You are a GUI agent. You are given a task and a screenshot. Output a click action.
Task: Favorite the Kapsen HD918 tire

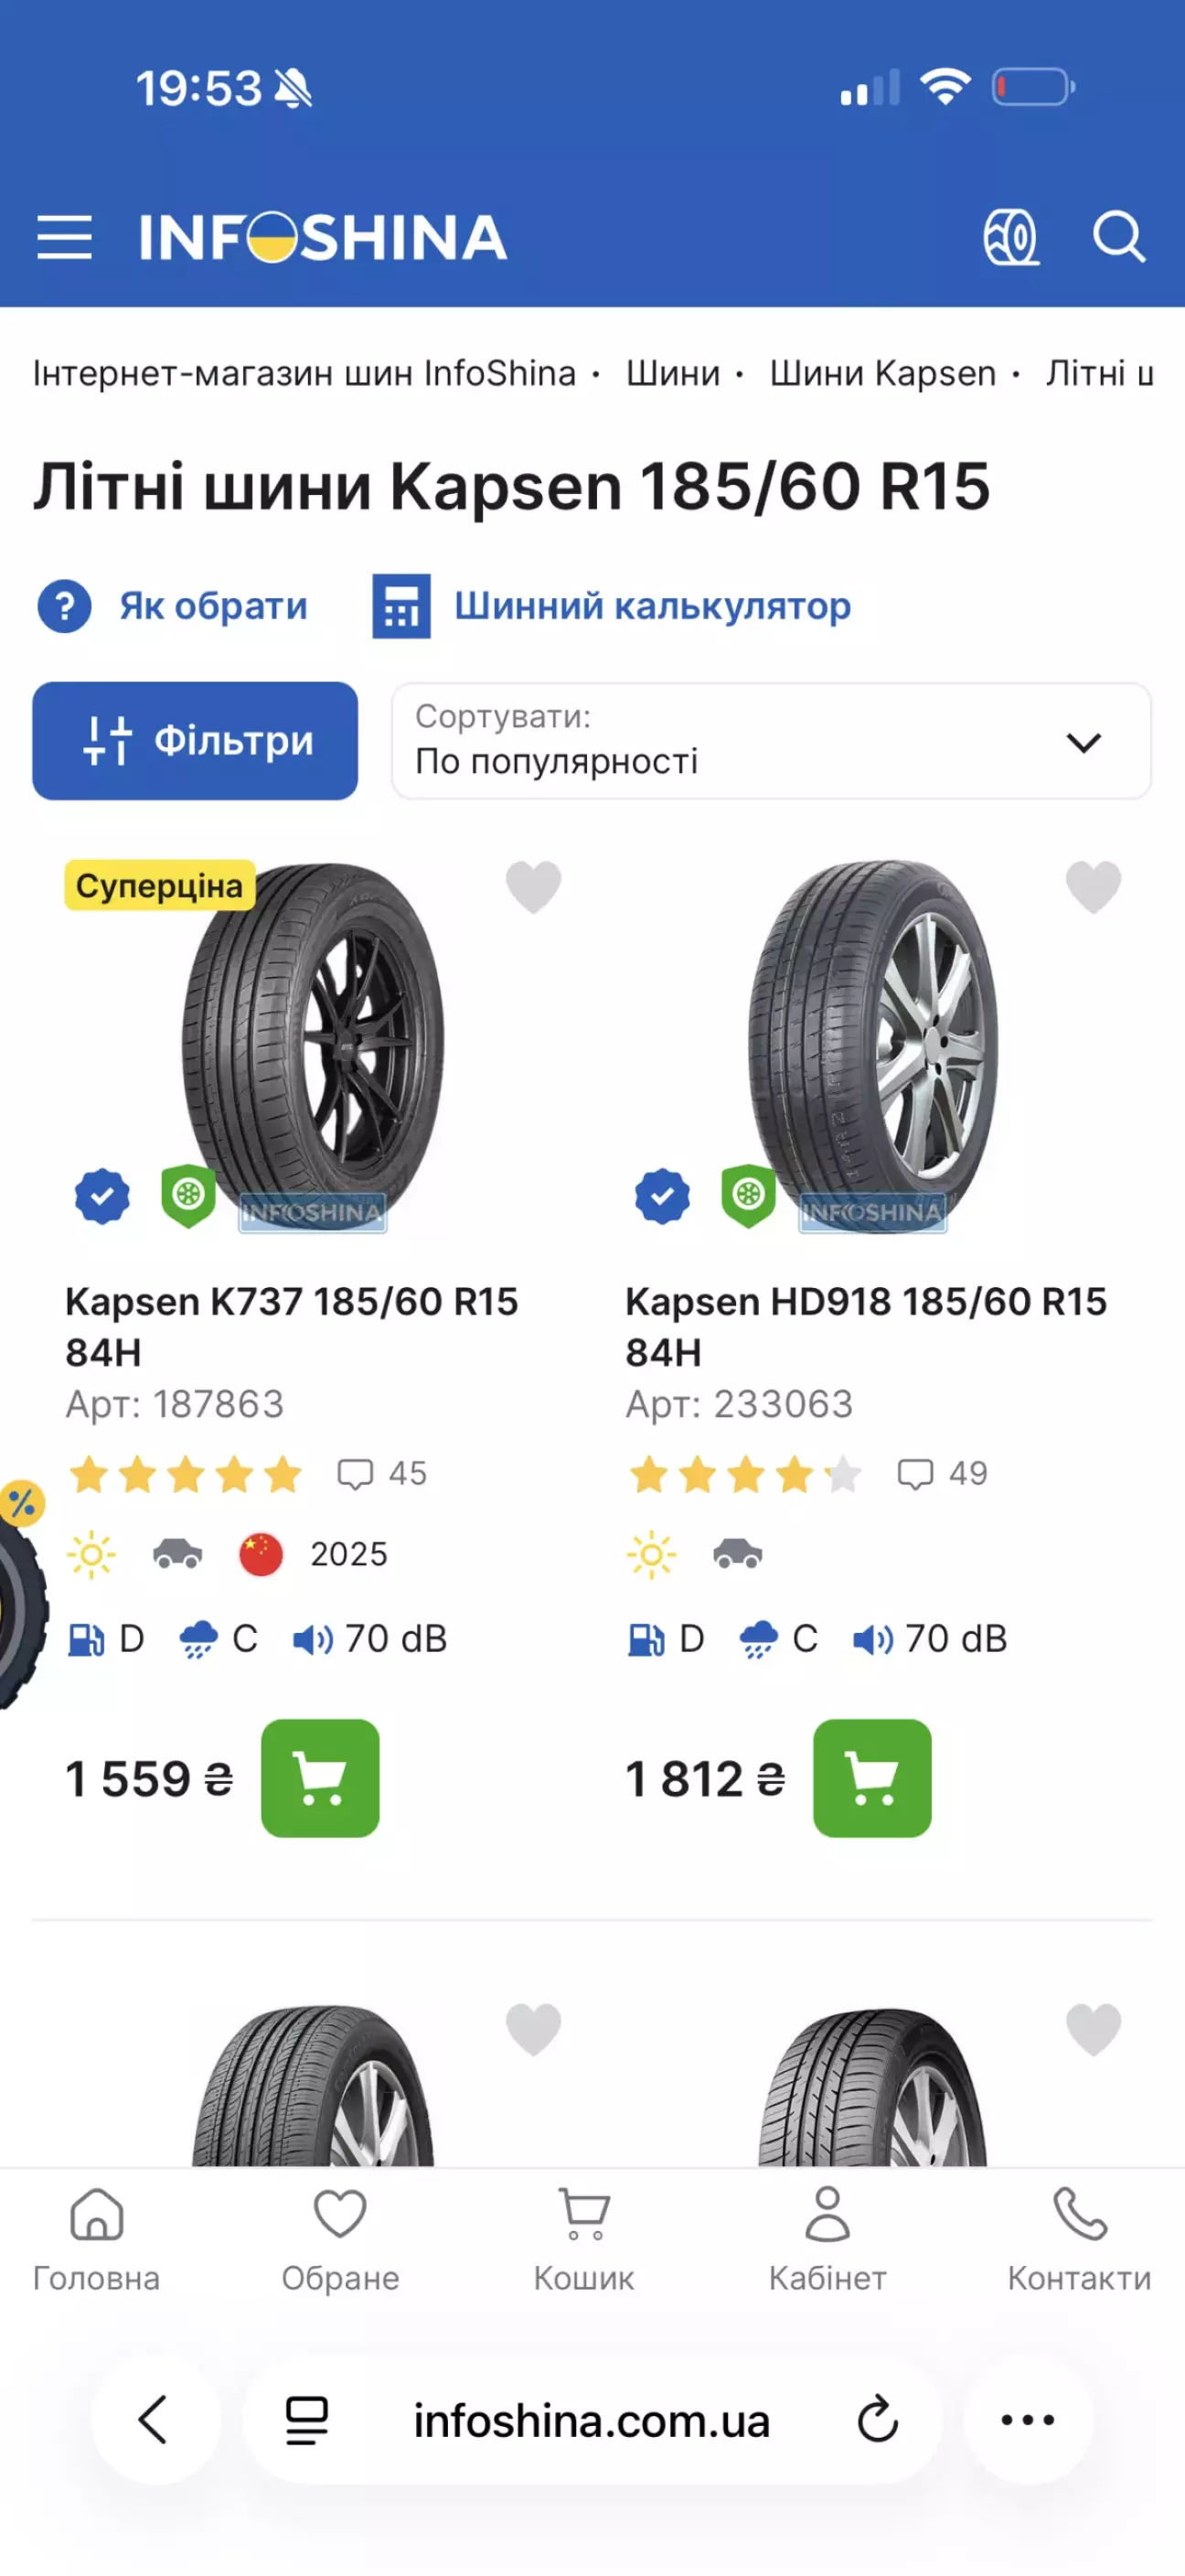1093,886
